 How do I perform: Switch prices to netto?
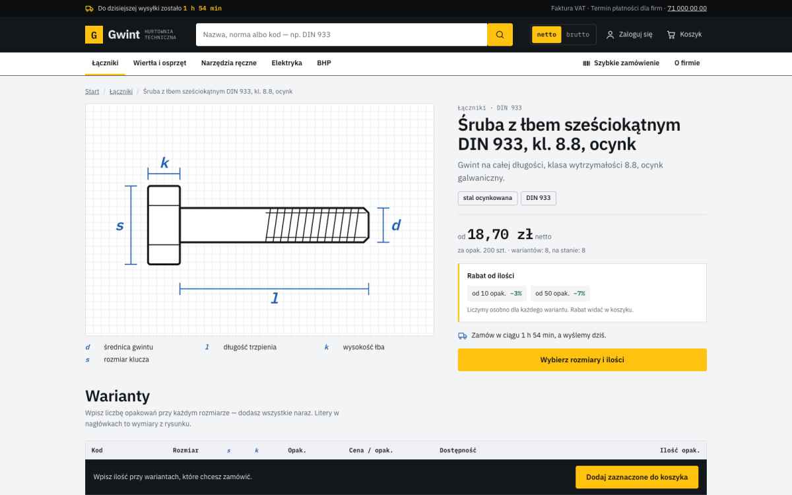click(546, 34)
